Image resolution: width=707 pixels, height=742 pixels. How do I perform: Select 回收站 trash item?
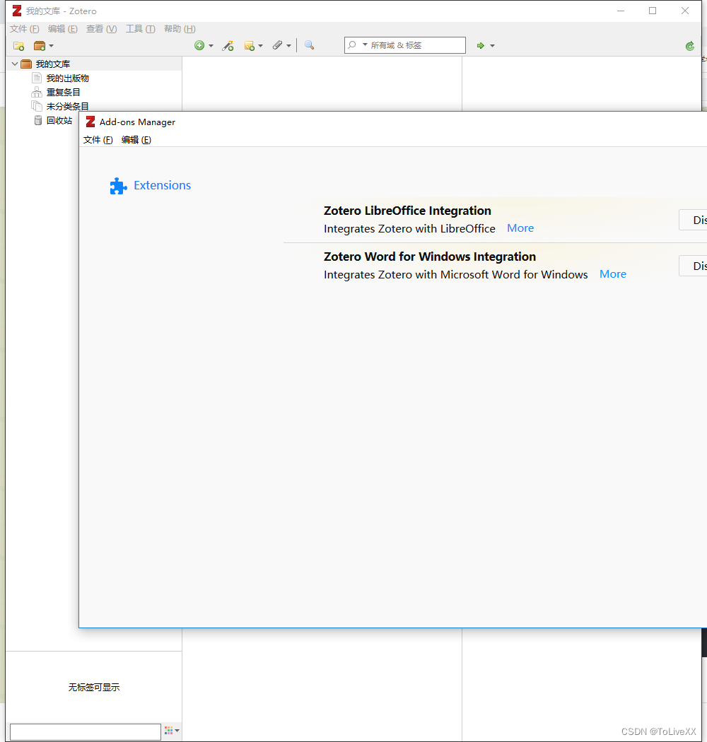coord(59,121)
